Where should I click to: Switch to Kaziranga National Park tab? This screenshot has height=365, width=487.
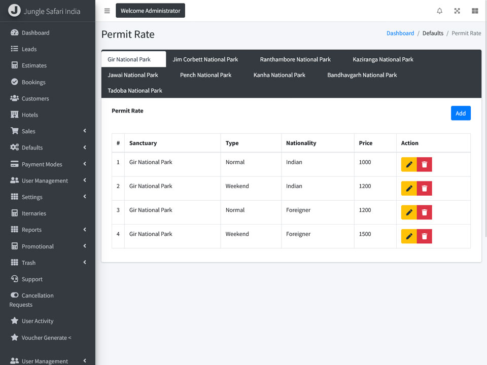(383, 59)
